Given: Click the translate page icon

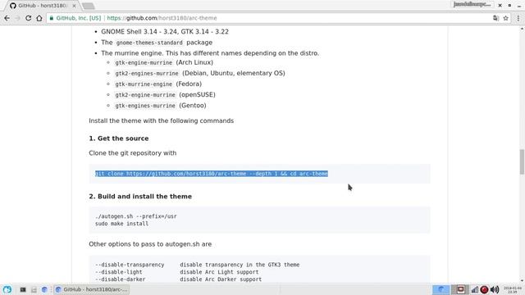Looking at the screenshot, I should point(495,18).
